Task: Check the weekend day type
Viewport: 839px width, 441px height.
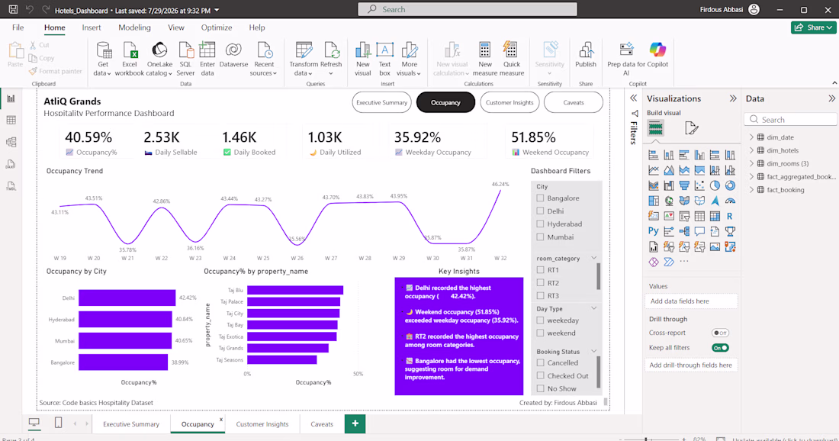Action: point(540,333)
